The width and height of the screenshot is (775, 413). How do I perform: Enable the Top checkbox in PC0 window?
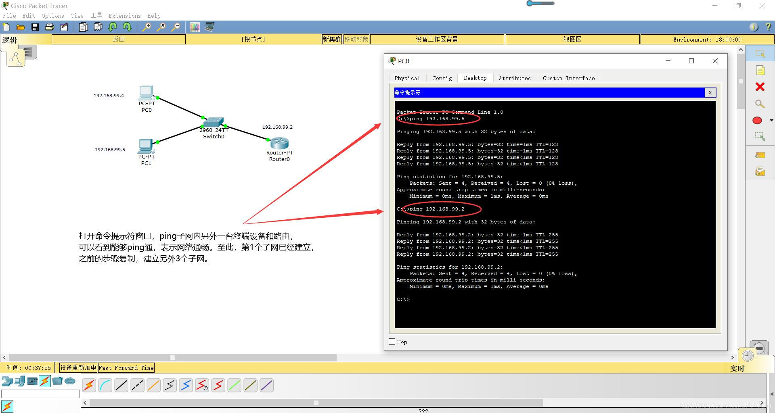click(x=392, y=342)
